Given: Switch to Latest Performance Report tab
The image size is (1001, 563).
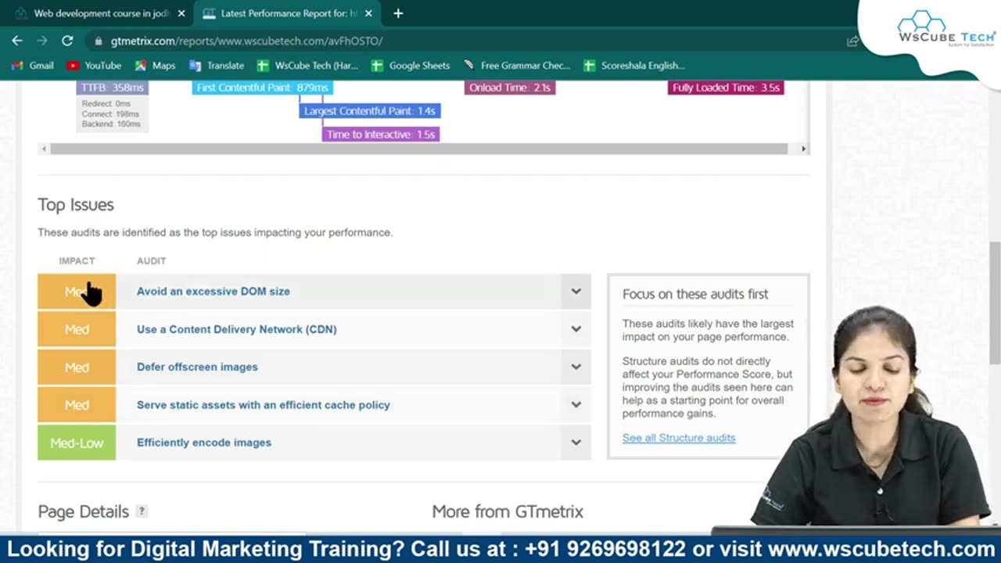Looking at the screenshot, I should pyautogui.click(x=288, y=13).
